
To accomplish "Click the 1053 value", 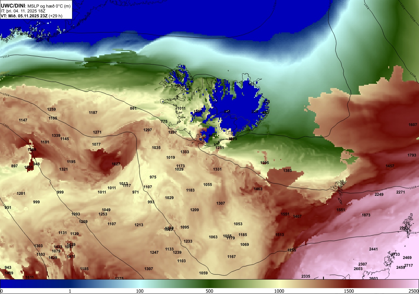I will click(238, 224).
